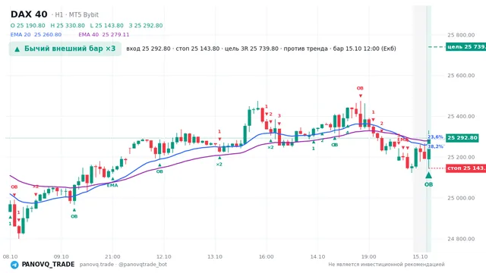The image size is (486, 273).
Task: Click the 09.10 date axis label
Action: [x=61, y=256]
